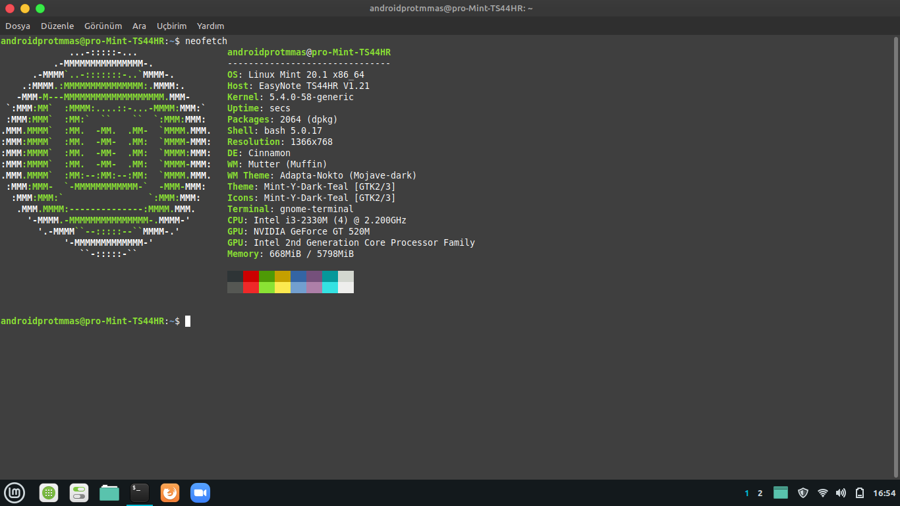
Task: Click the teal window icon in system tray
Action: 781,493
